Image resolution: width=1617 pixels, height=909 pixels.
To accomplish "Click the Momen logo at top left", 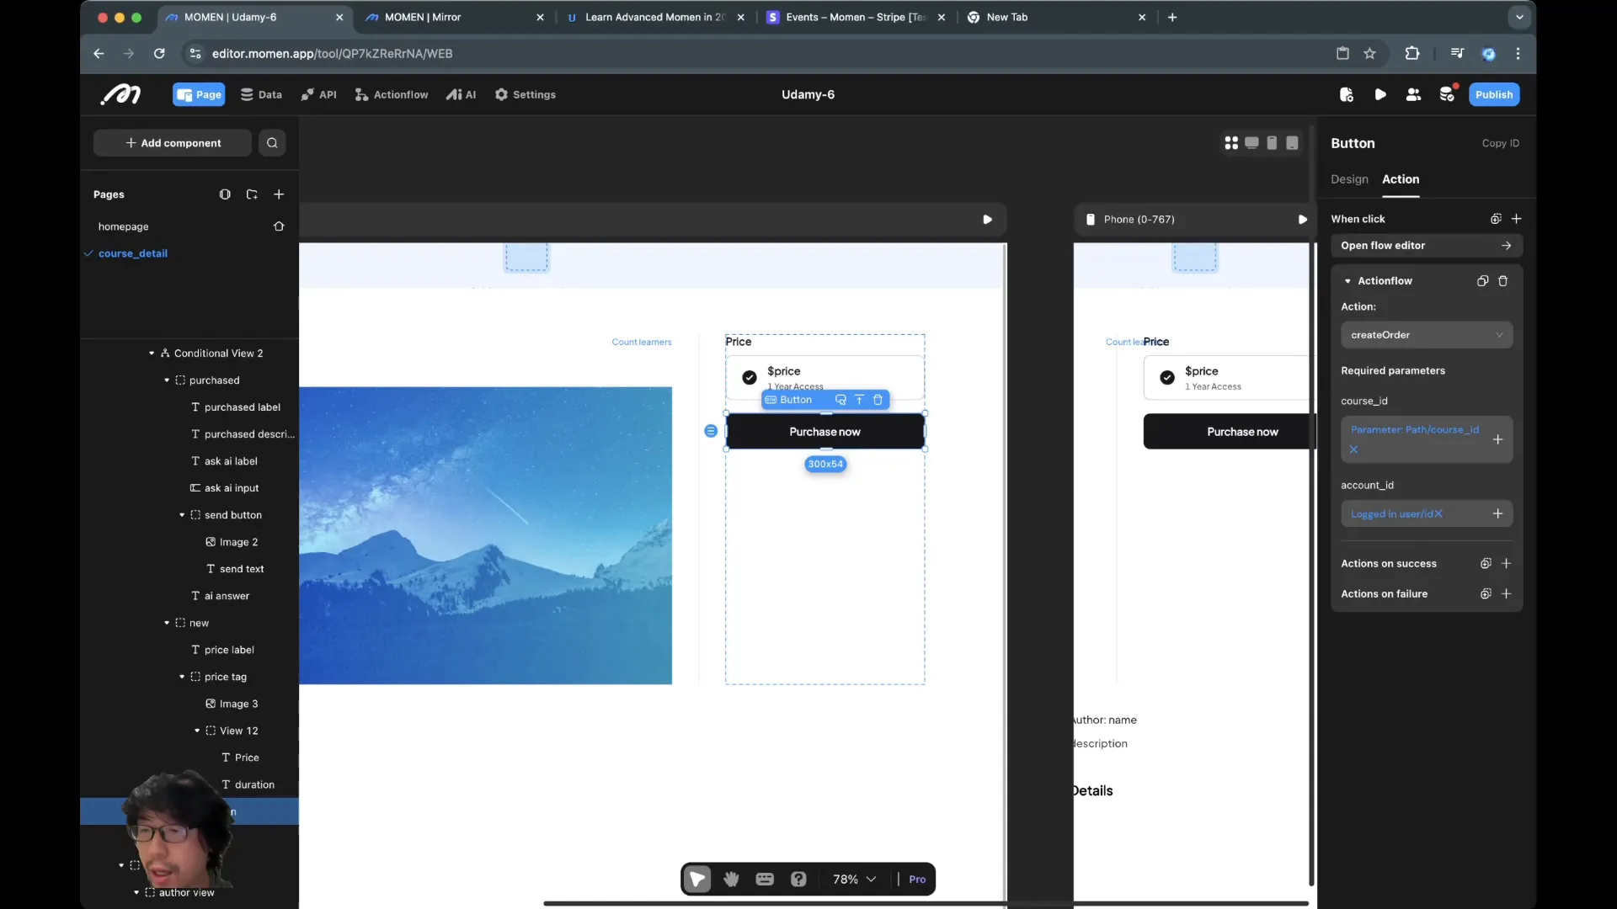I will [120, 94].
